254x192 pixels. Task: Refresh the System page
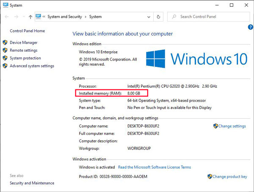coord(158,17)
